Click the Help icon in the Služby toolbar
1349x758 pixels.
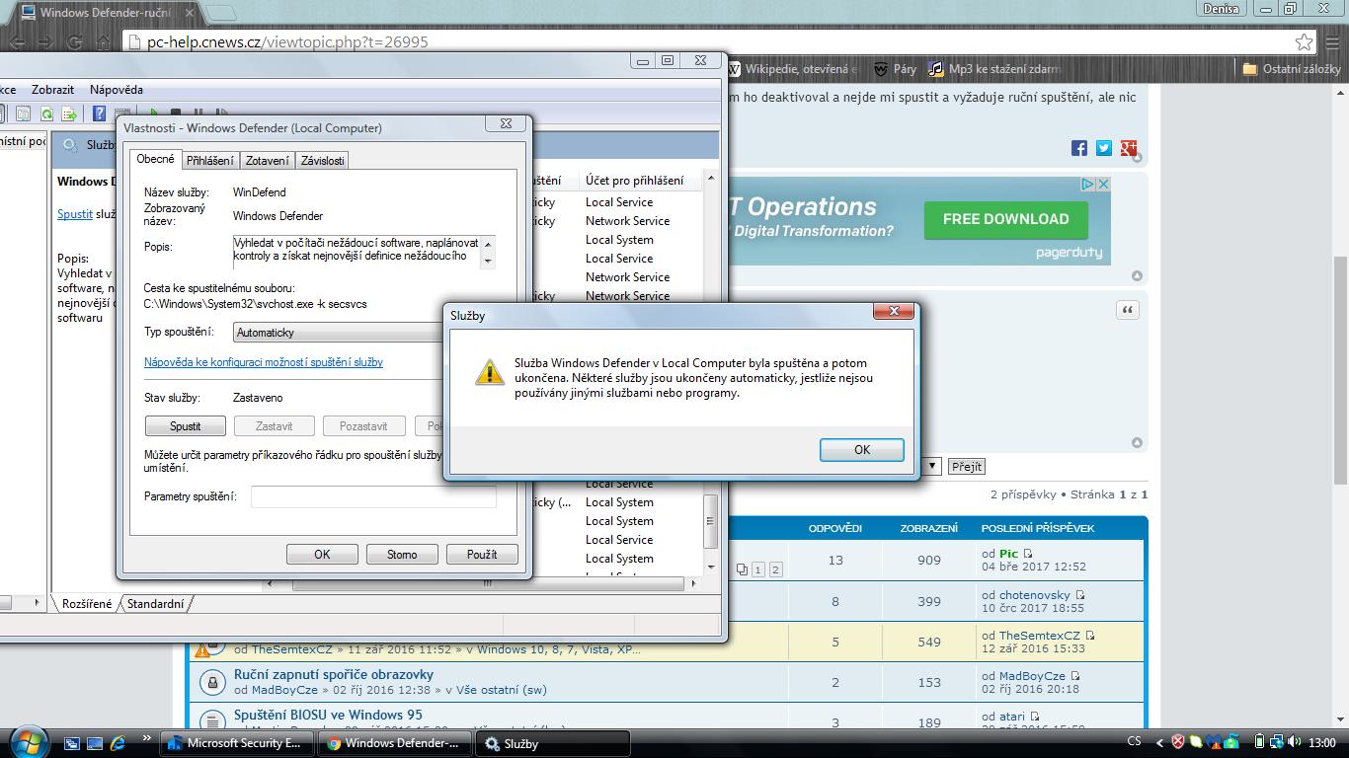(99, 114)
